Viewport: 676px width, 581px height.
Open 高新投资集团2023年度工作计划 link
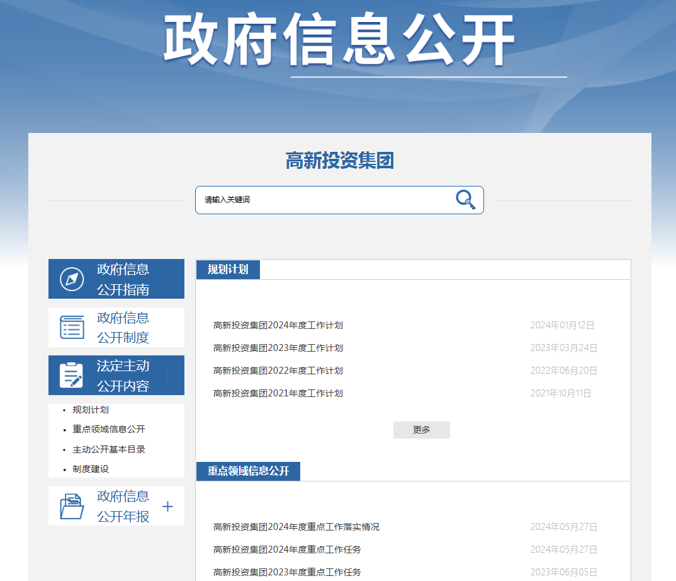(278, 348)
